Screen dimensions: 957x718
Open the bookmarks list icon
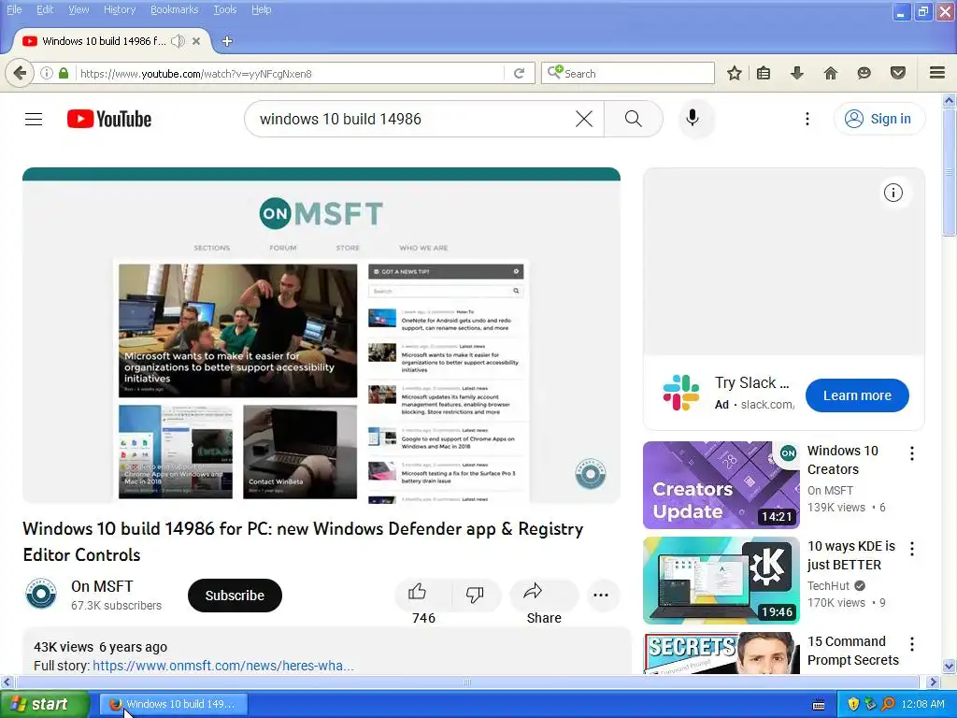(x=764, y=73)
